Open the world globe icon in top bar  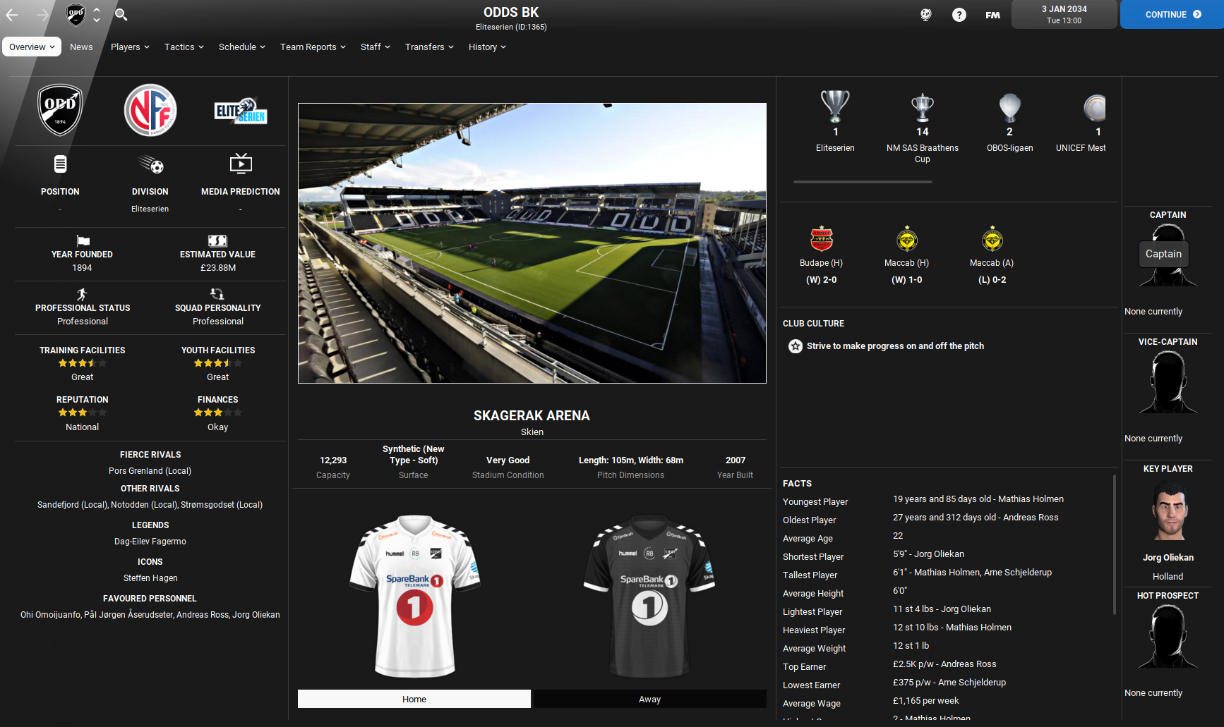925,14
